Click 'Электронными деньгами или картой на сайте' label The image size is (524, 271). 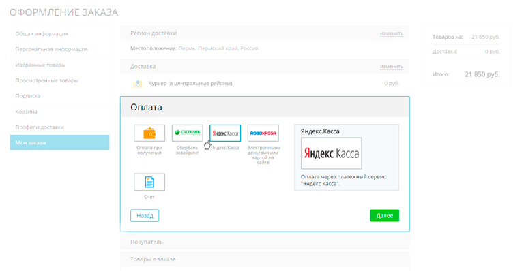(x=263, y=155)
